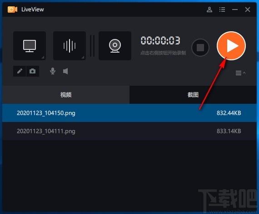Select file 20201123_104150.png
The width and height of the screenshot is (259, 214).
point(129,113)
